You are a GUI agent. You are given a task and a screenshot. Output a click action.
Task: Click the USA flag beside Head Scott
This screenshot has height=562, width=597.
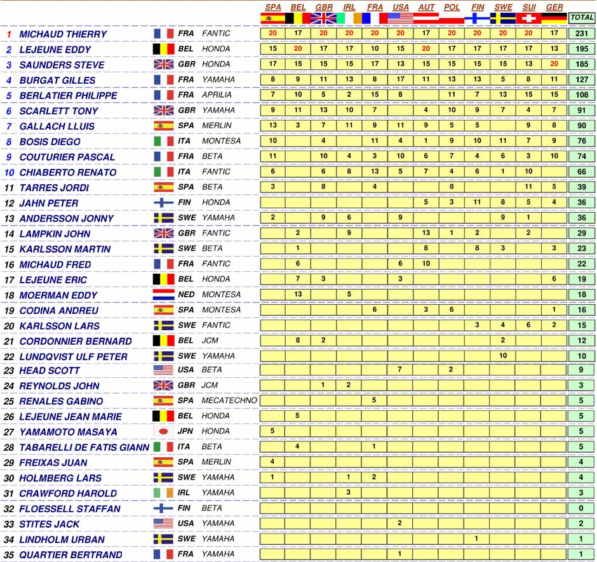pos(163,370)
